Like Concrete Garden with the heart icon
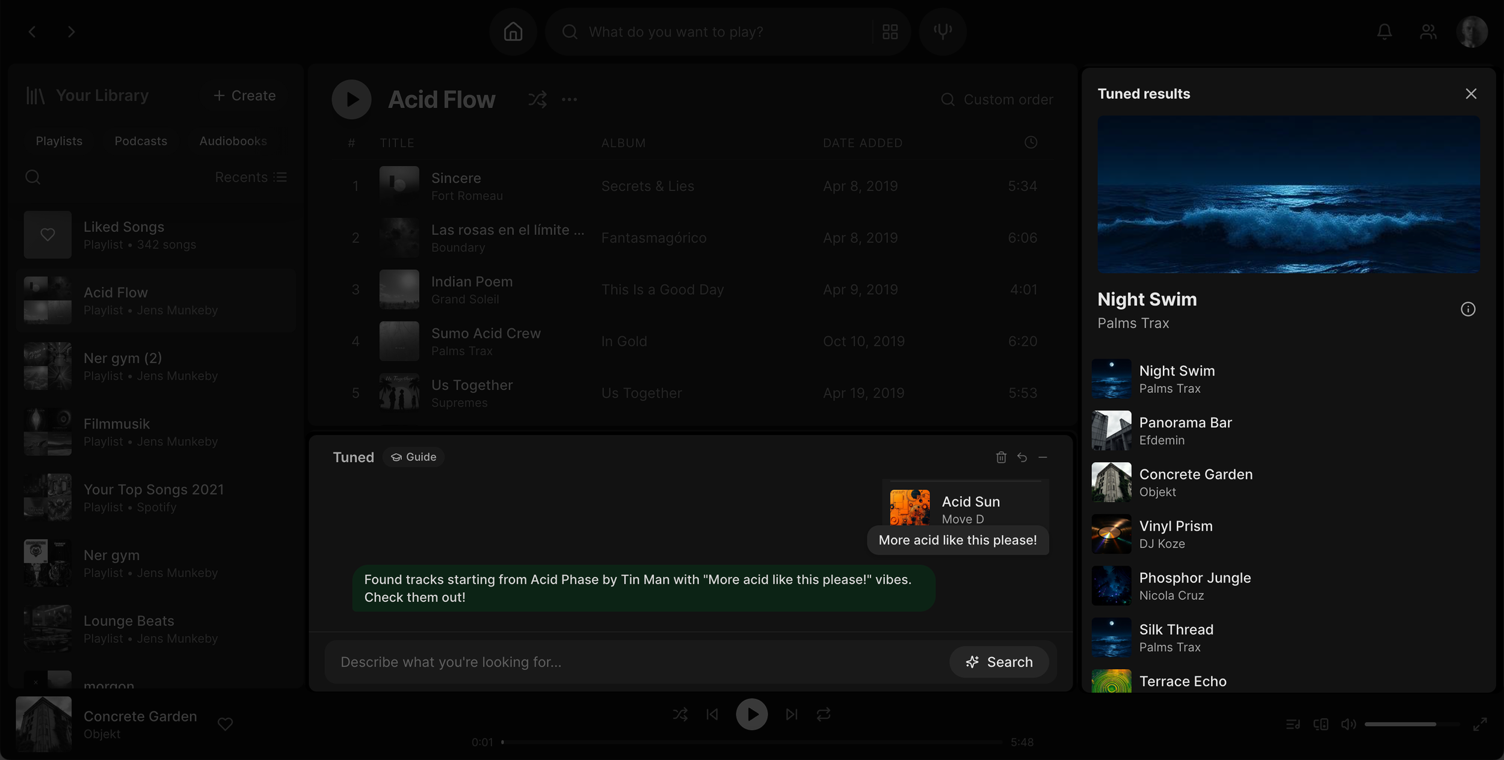1504x760 pixels. coord(225,724)
